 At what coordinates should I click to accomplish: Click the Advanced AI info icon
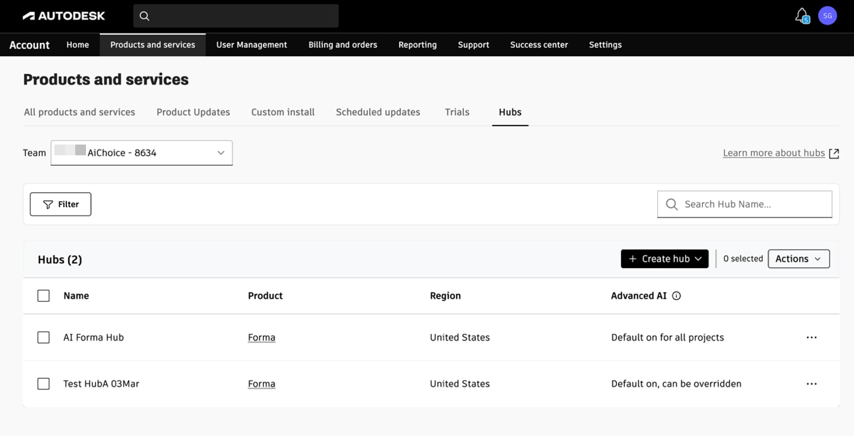tap(677, 296)
